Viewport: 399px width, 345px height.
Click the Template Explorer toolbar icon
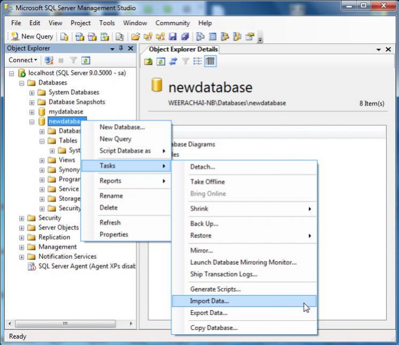click(237, 37)
